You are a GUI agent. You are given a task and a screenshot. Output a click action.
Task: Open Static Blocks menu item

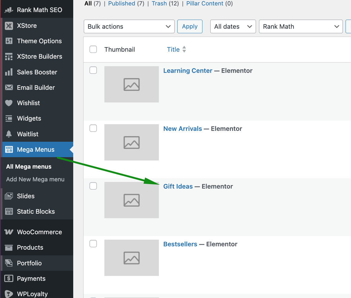pos(37,212)
